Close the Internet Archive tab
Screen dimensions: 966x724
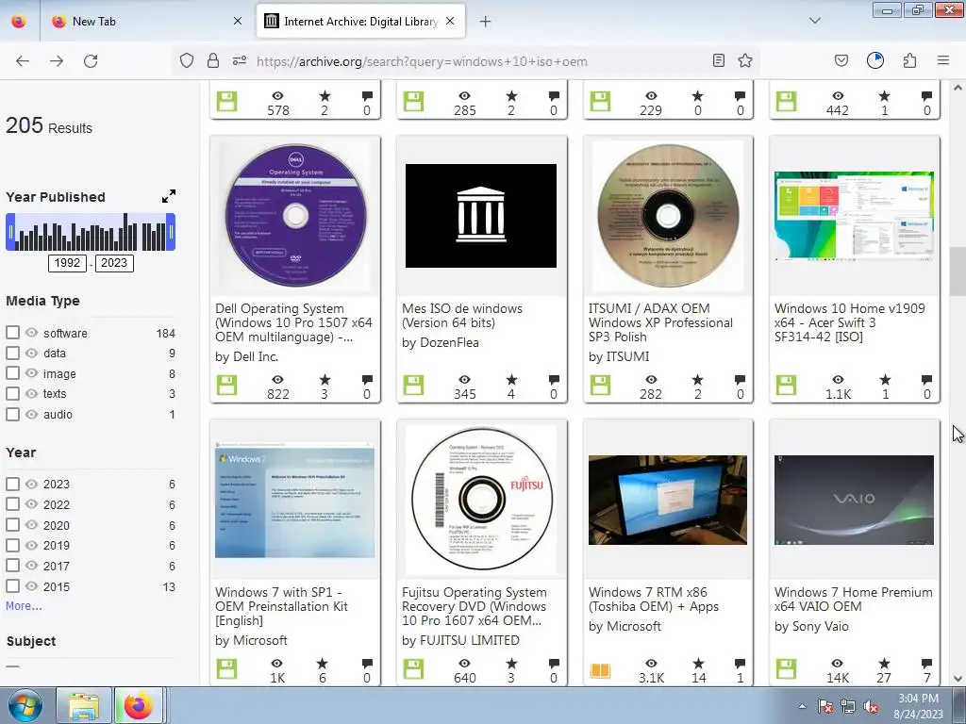[450, 21]
